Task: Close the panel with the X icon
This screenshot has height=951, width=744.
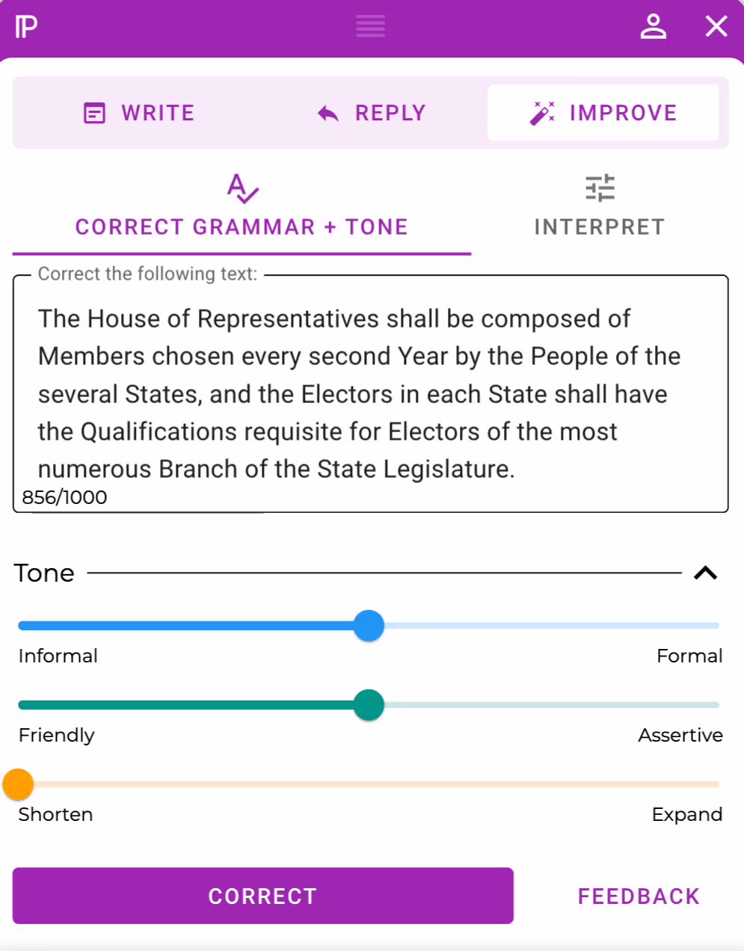Action: (x=716, y=27)
